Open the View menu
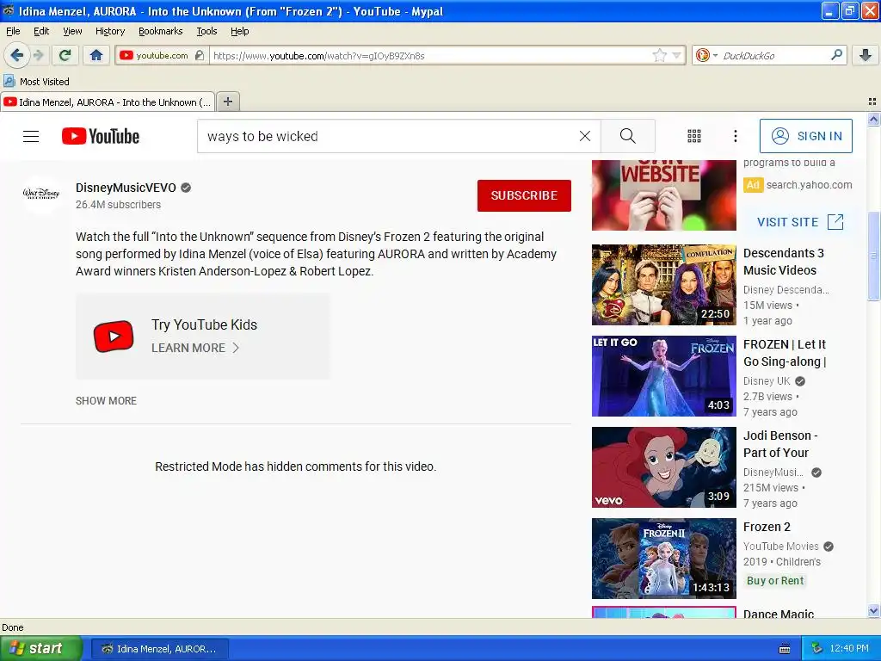The height and width of the screenshot is (661, 881). [x=72, y=31]
